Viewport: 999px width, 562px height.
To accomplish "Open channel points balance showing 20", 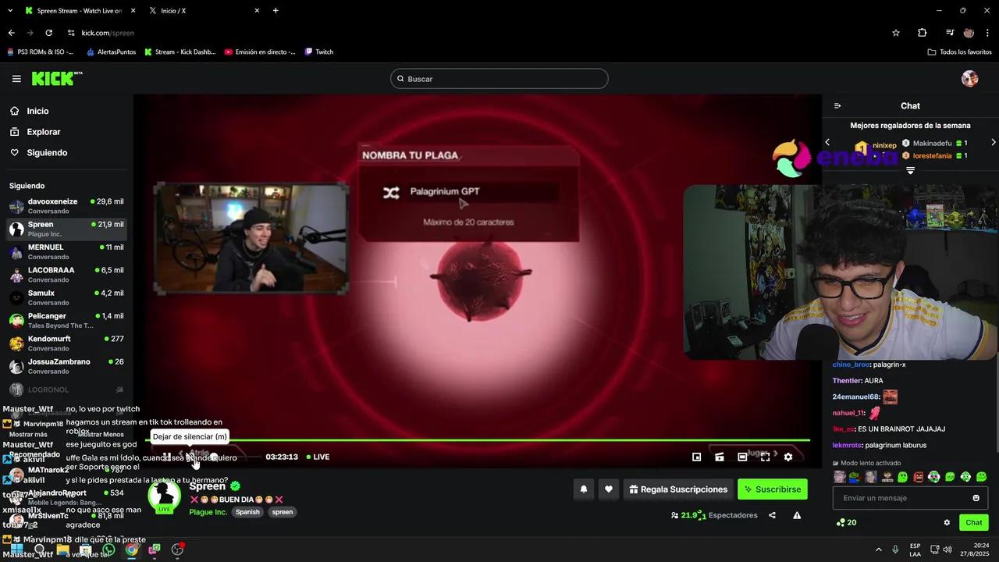I will click(x=846, y=523).
